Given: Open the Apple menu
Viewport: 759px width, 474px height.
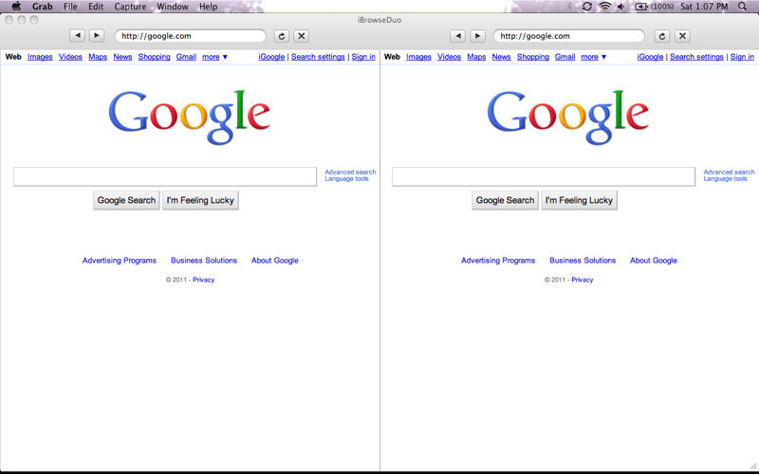Looking at the screenshot, I should pyautogui.click(x=16, y=7).
